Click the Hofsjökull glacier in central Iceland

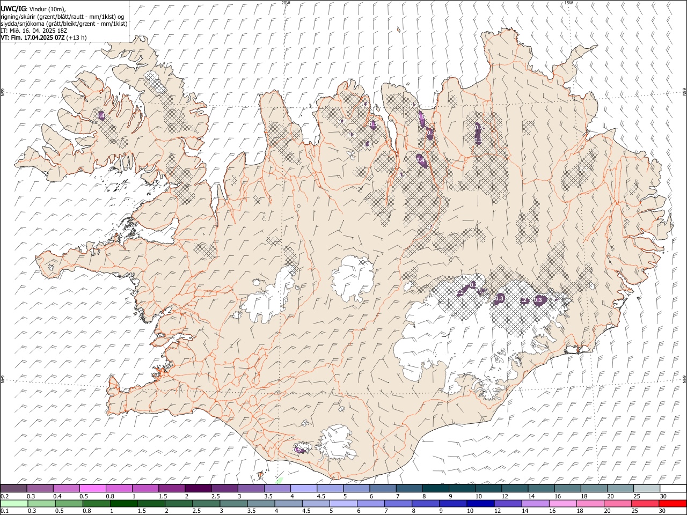click(353, 279)
